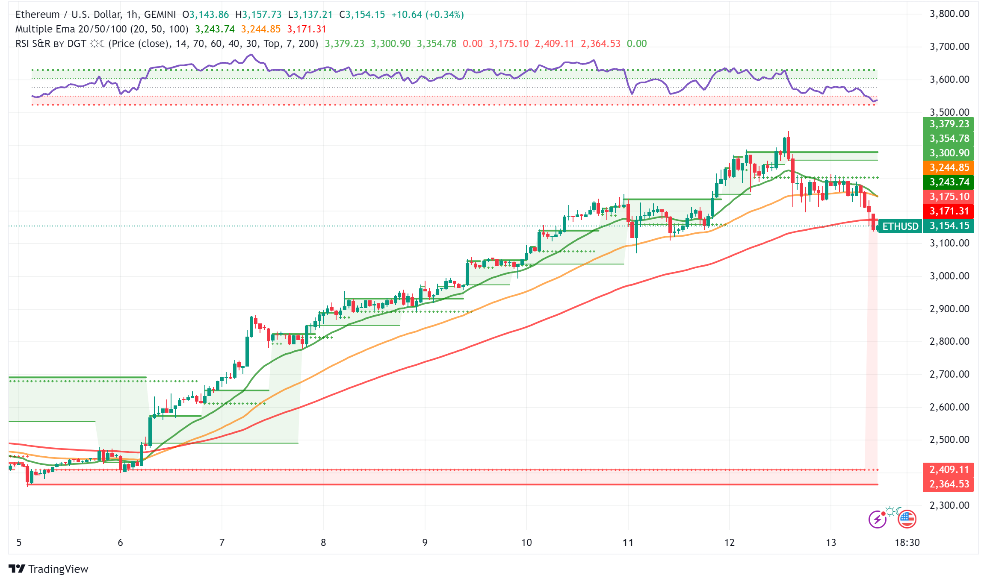
Task: Click the ☼☾ icon in RSI S&R legend
Action: tap(98, 43)
